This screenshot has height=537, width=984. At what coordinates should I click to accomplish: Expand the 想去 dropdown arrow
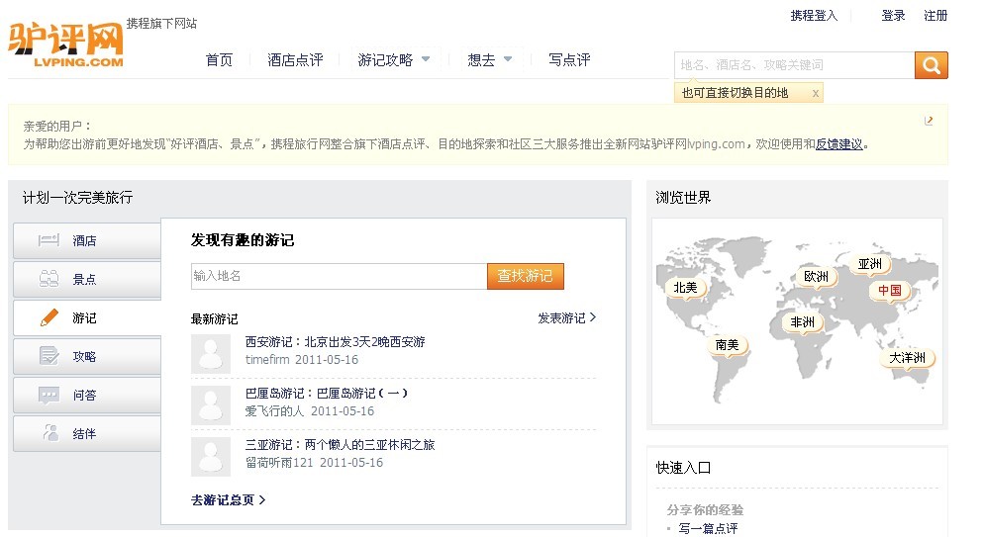[x=508, y=59]
